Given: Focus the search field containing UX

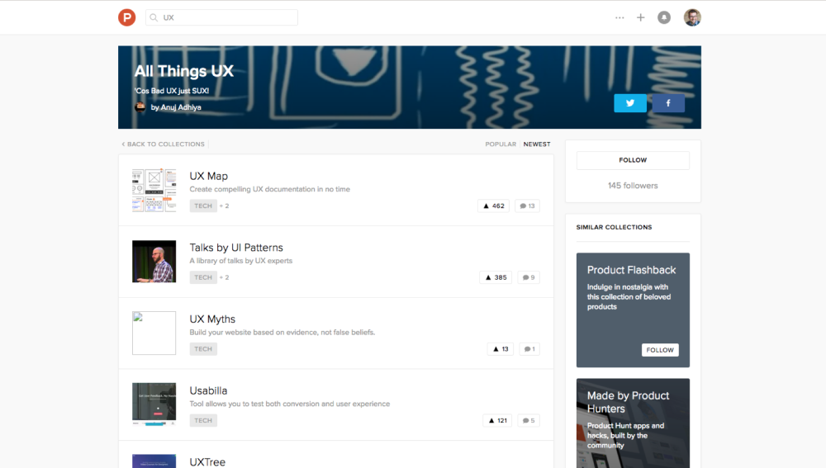Looking at the screenshot, I should [221, 17].
